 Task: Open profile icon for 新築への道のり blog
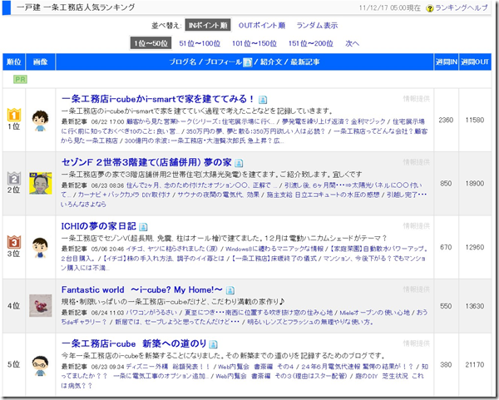(214, 344)
